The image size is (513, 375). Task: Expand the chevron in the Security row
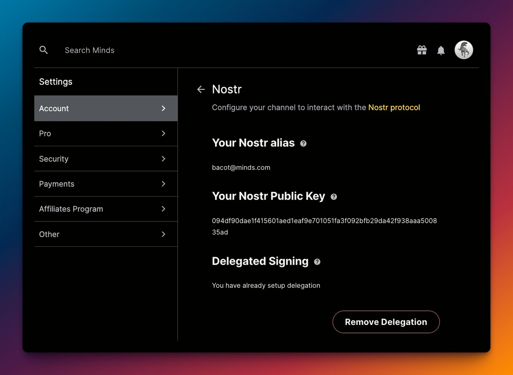[163, 159]
